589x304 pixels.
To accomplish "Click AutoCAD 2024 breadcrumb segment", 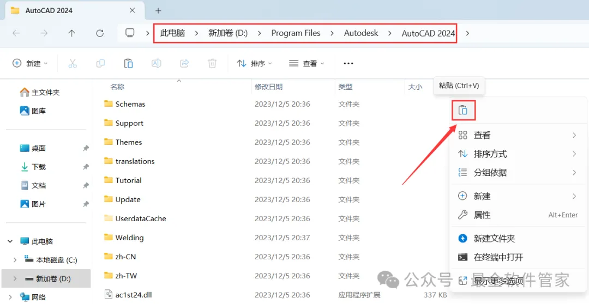I will (428, 33).
